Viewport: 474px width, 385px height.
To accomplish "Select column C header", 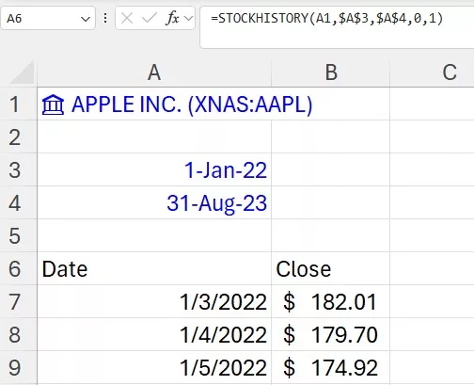I will coord(432,72).
